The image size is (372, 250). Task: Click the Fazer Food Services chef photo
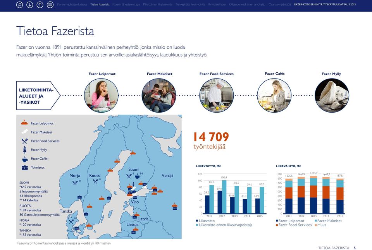click(x=217, y=95)
